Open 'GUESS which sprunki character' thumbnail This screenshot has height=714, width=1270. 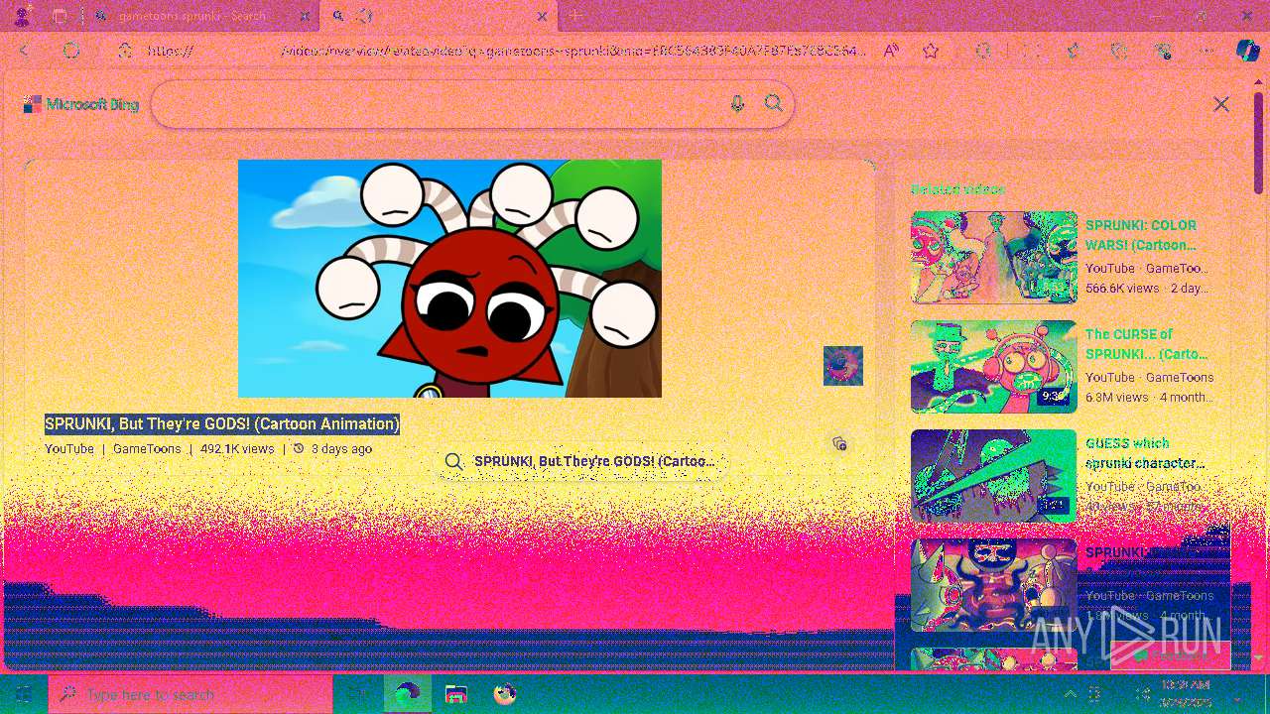click(994, 476)
